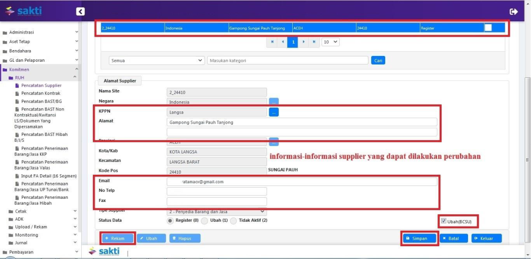
Task: Open Negara lookup ellipsis button
Action: pyautogui.click(x=274, y=101)
